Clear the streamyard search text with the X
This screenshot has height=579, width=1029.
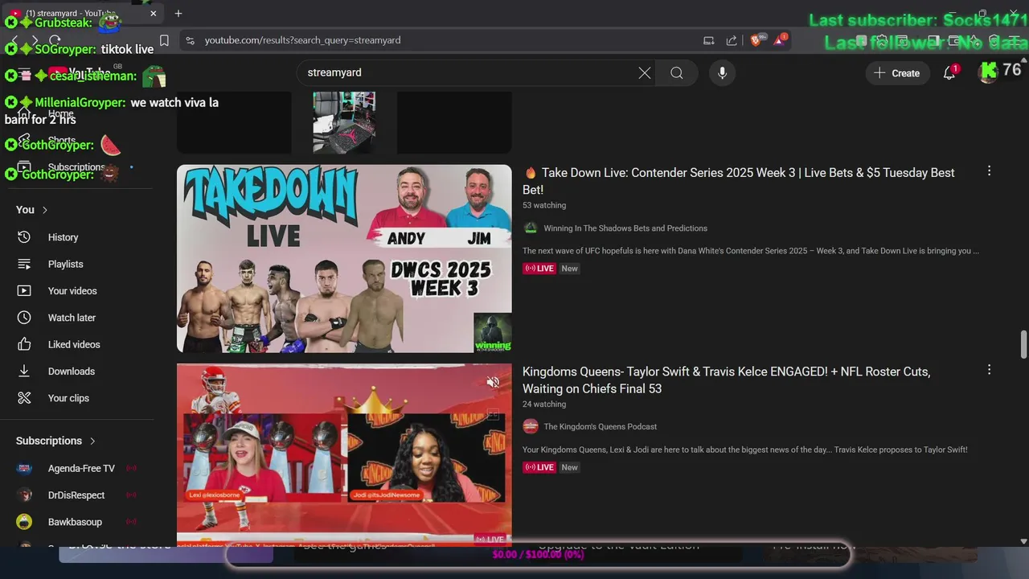[645, 73]
